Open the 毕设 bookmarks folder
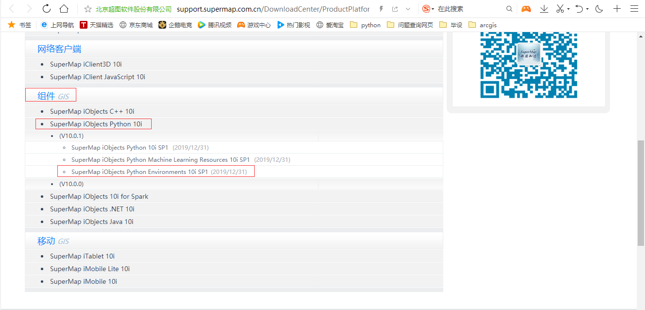Viewport: 645px width, 310px height. click(451, 25)
